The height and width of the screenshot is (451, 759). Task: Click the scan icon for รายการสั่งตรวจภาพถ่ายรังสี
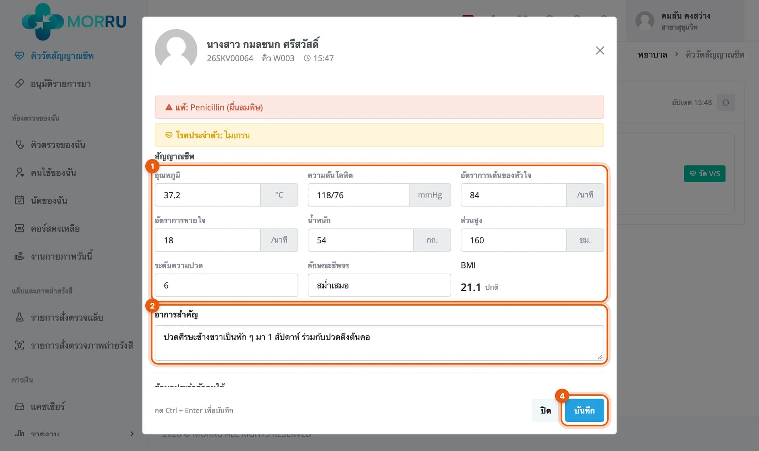click(x=19, y=345)
